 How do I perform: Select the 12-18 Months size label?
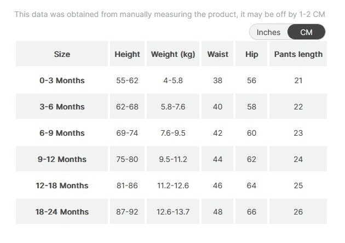click(62, 186)
